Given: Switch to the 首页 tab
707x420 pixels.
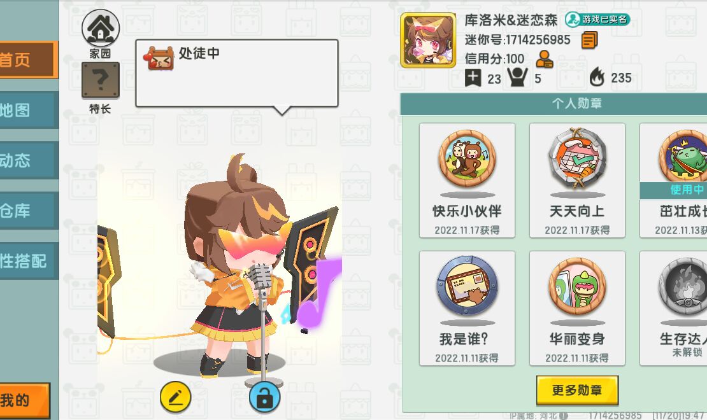Looking at the screenshot, I should point(29,60).
